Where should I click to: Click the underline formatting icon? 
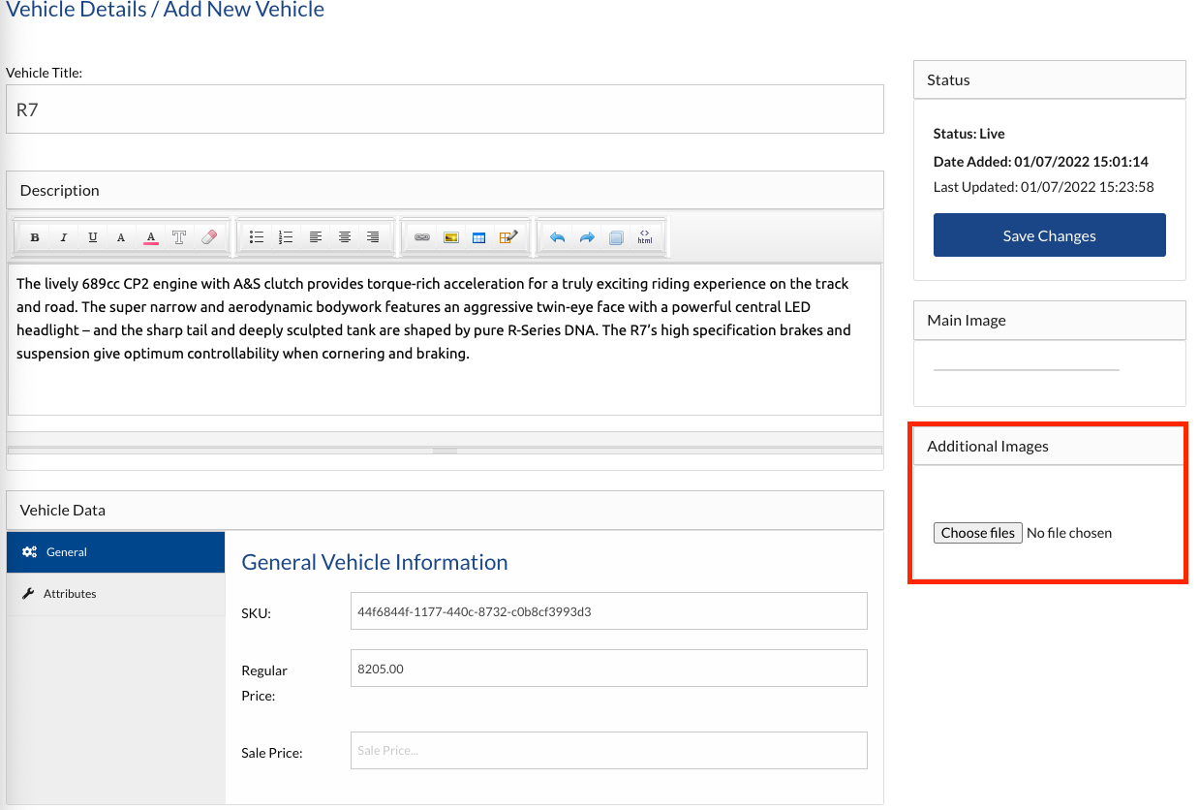point(93,237)
